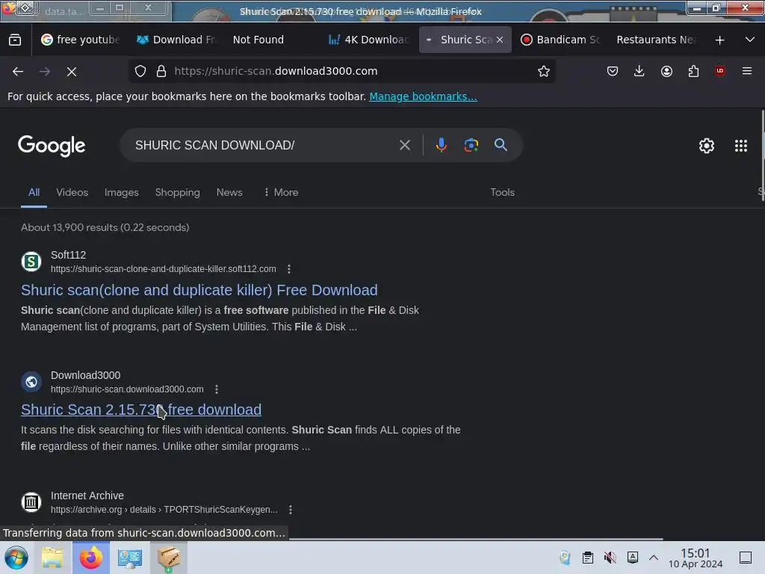Open Shuric scan clone and duplicate killer result

click(199, 290)
